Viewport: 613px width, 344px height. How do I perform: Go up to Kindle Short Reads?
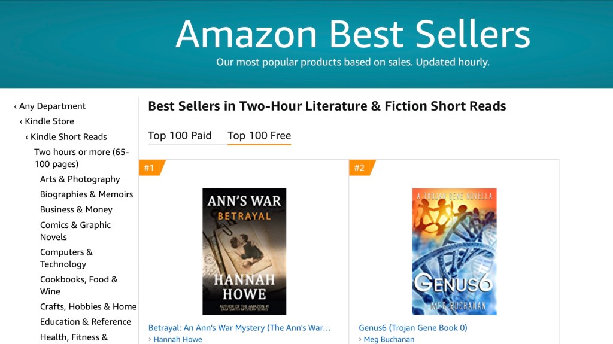68,137
